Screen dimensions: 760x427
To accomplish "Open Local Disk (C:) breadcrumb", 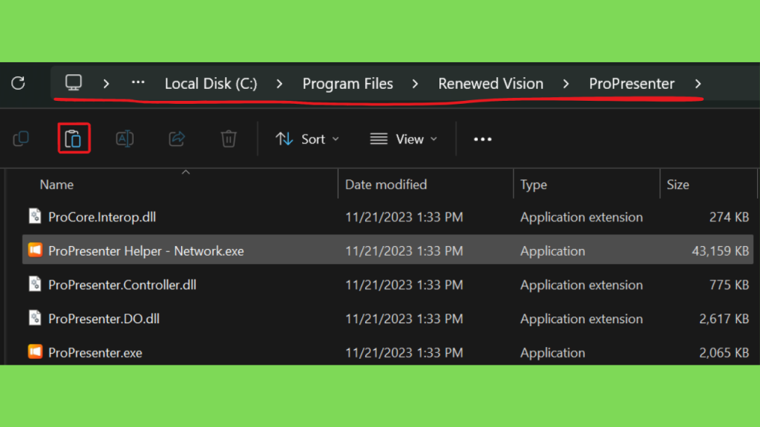I will pyautogui.click(x=211, y=84).
